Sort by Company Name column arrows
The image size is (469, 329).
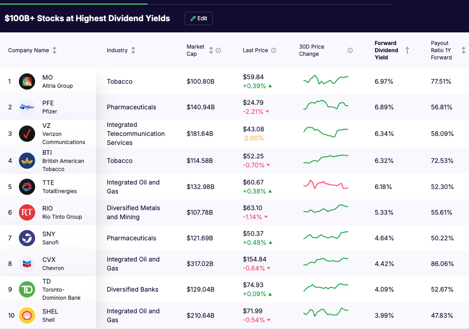[x=54, y=50]
